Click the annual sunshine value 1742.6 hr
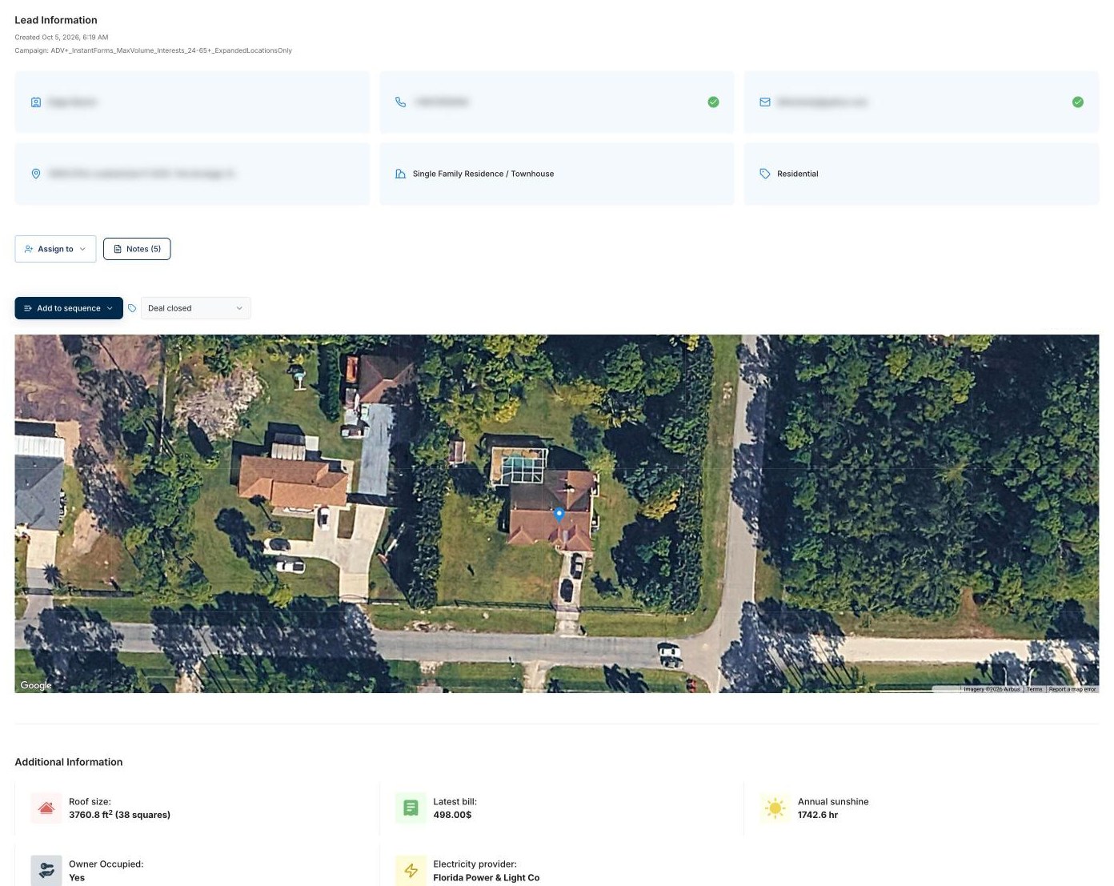Image resolution: width=1114 pixels, height=886 pixels. 818,815
